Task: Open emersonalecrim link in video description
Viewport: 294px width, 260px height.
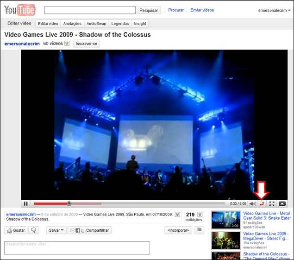Action: 21,214
